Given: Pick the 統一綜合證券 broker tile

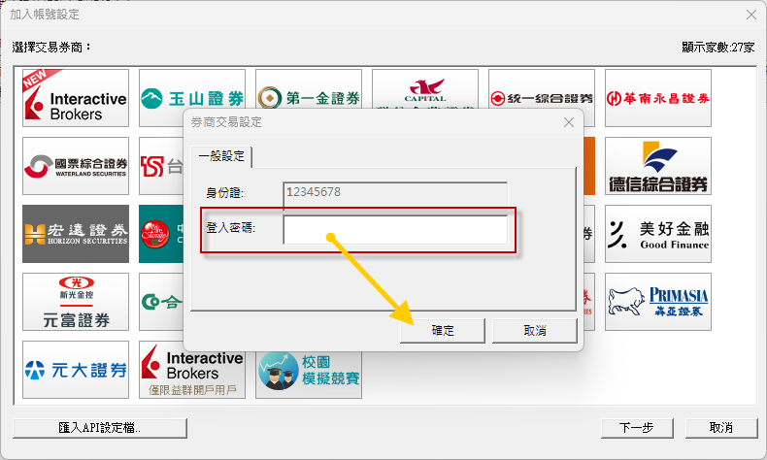Looking at the screenshot, I should click(x=542, y=98).
